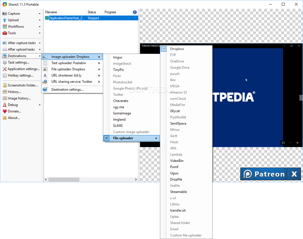Click the scrollbar right arrow in task list
The height and width of the screenshot is (239, 303).
[x=136, y=179]
